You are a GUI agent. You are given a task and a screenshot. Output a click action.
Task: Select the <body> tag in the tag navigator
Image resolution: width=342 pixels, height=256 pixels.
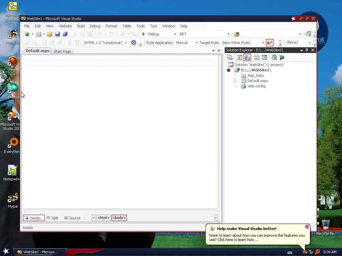pos(119,218)
